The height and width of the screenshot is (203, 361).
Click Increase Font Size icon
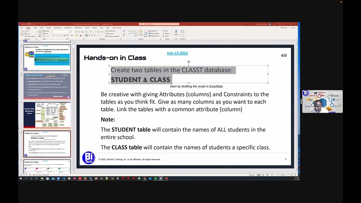(x=76, y=32)
